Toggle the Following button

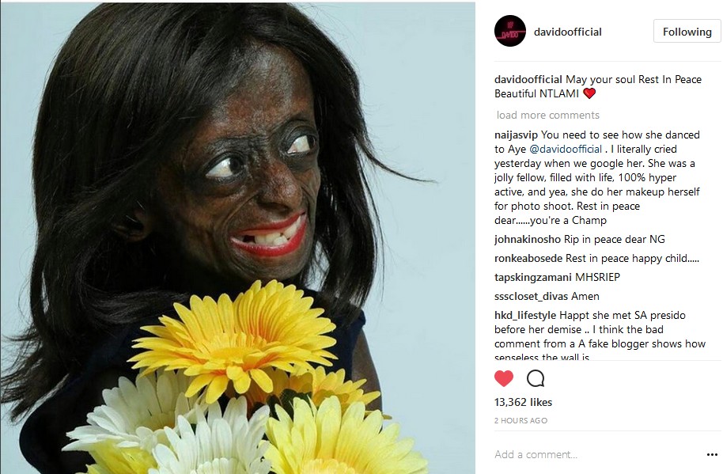click(687, 32)
